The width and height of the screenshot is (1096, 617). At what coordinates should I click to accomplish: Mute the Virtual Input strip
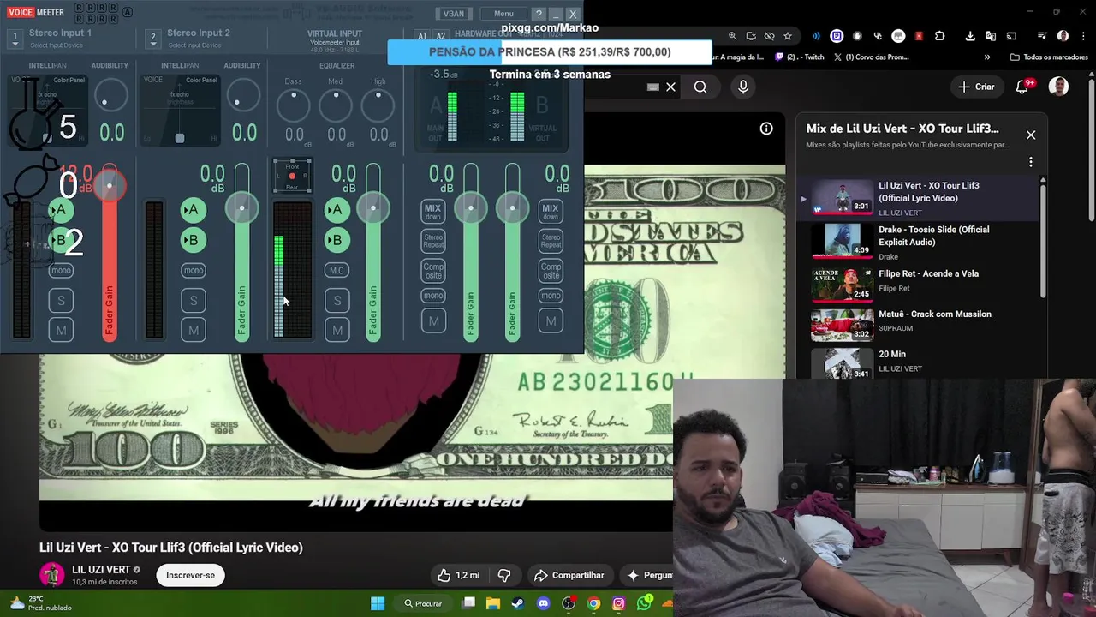(x=337, y=330)
